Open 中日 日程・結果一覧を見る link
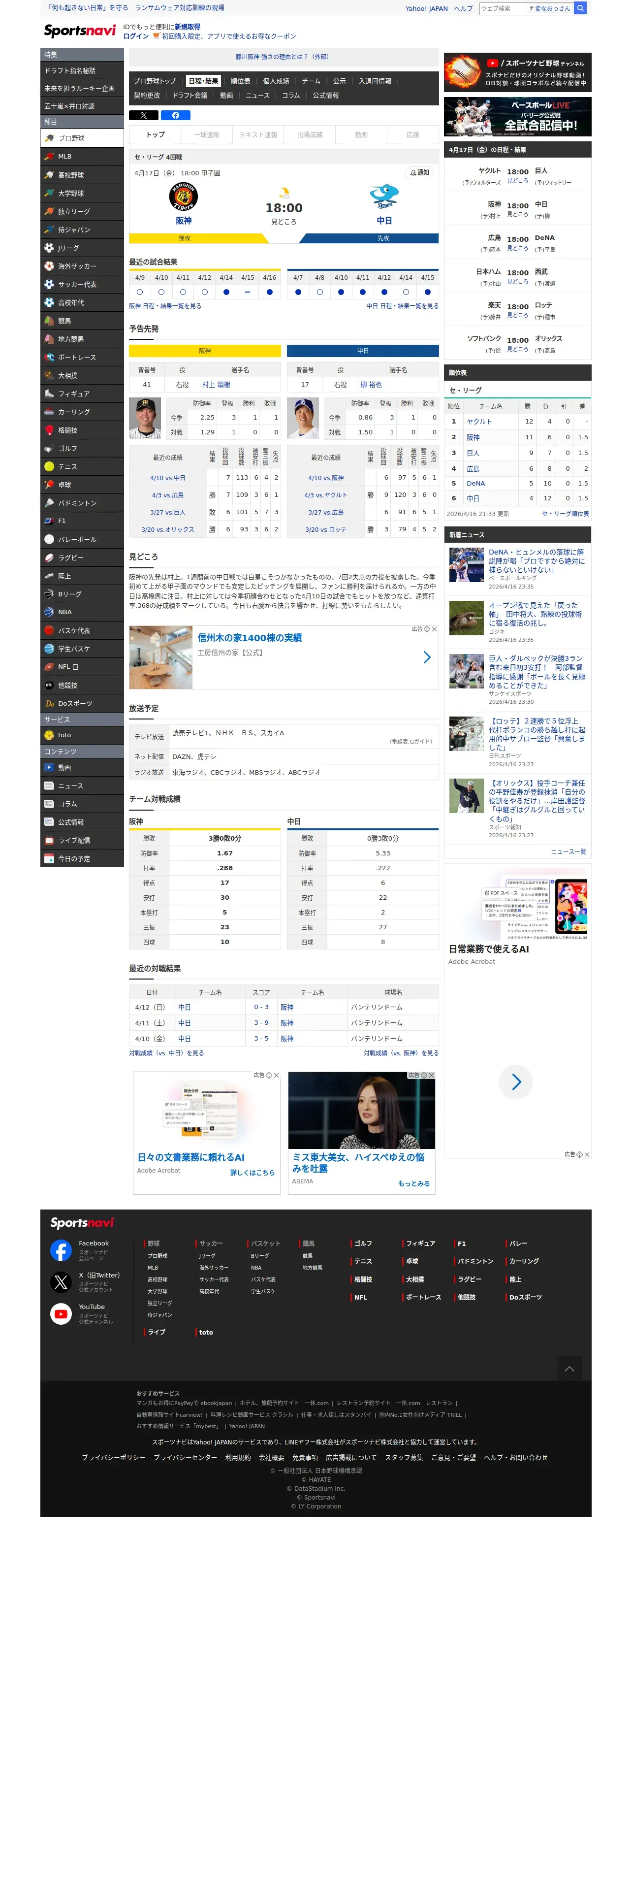 pos(403,306)
